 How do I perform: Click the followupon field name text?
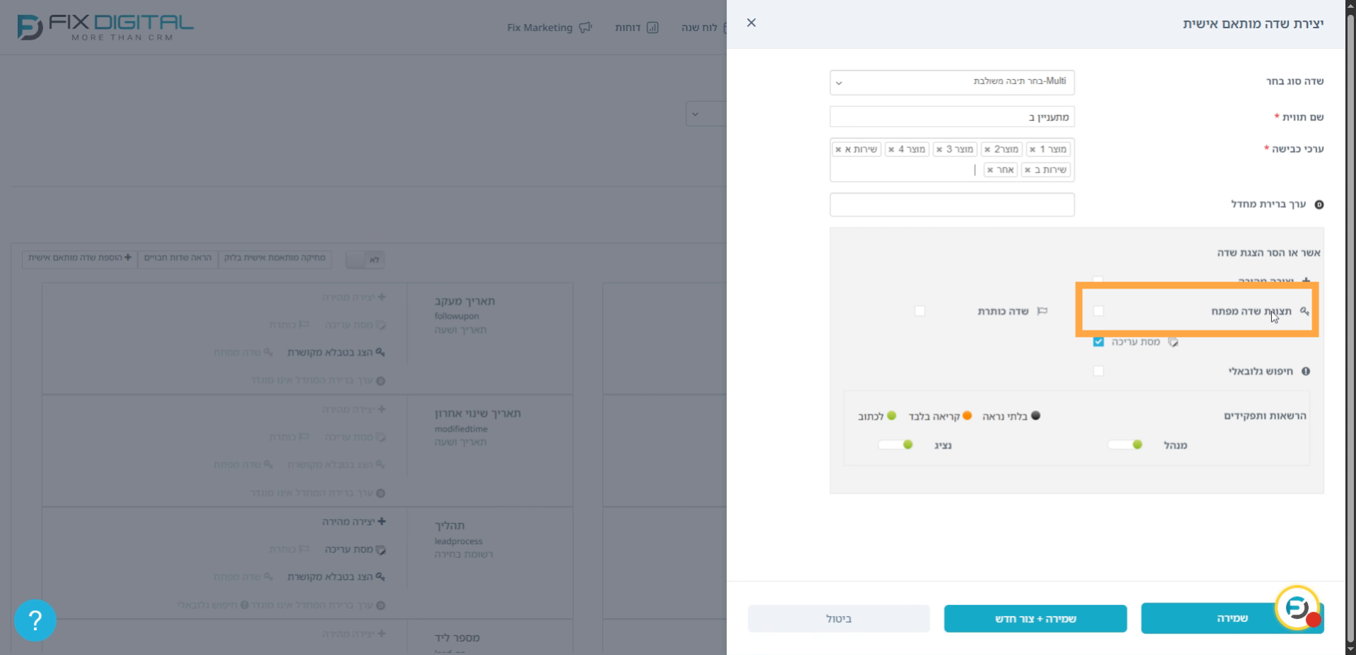click(456, 316)
